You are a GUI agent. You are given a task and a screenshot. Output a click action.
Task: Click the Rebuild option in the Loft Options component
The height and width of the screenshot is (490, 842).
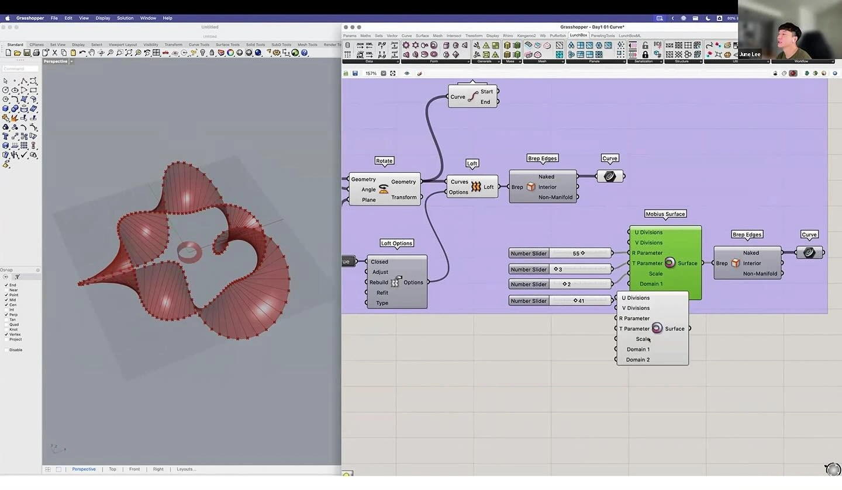click(x=378, y=282)
